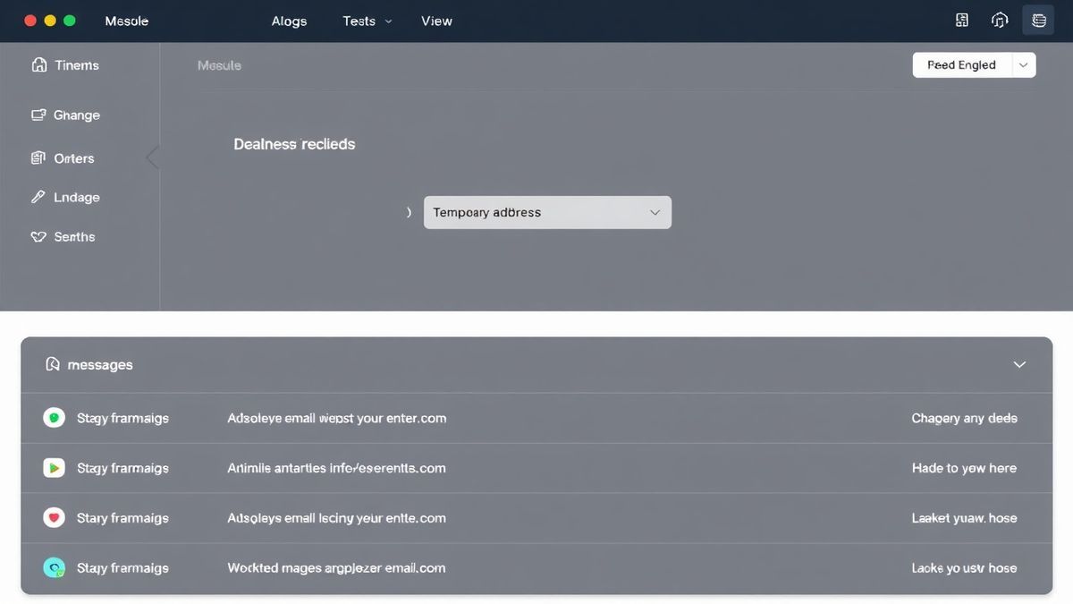Click the Orters sidebar icon
The height and width of the screenshot is (604, 1073).
click(x=38, y=158)
